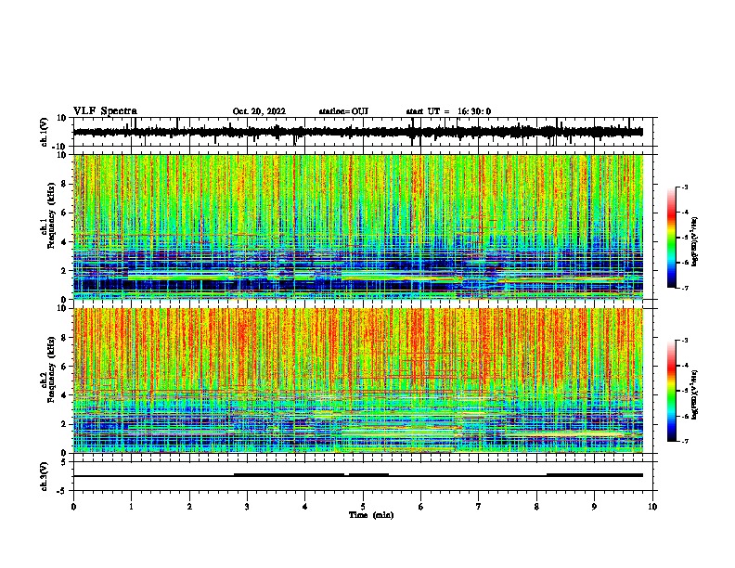
Task: Click the "Time (min)" axis label
Action: coord(371,515)
